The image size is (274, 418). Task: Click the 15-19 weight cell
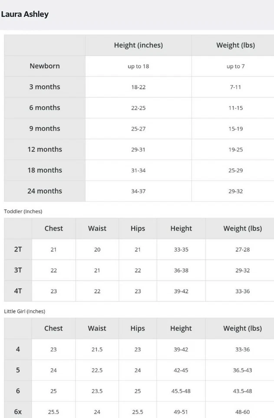pos(235,129)
